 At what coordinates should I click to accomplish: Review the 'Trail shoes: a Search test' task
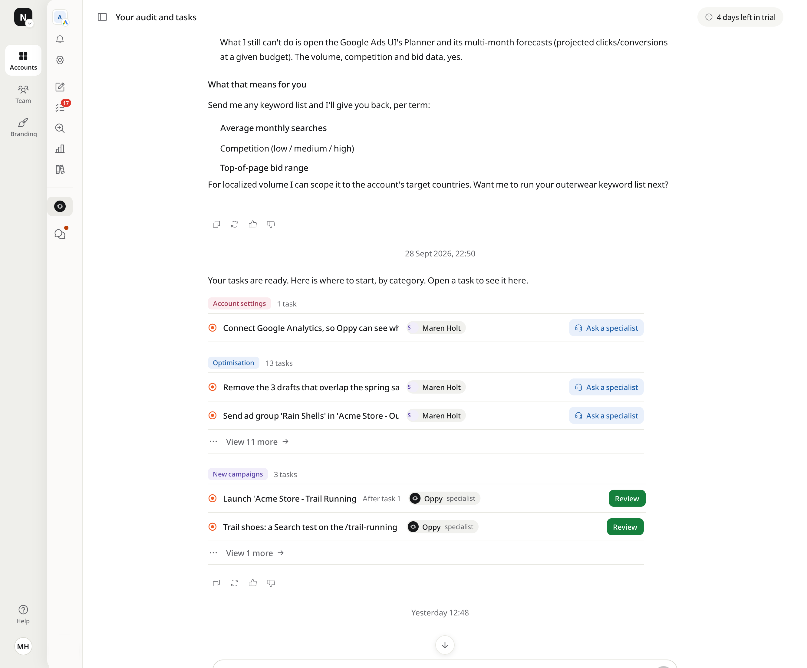click(625, 527)
